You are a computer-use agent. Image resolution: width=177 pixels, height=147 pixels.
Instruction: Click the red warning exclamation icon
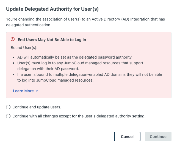coord(13,39)
